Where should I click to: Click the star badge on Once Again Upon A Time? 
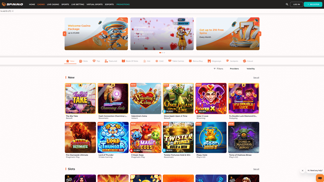tap(178, 85)
